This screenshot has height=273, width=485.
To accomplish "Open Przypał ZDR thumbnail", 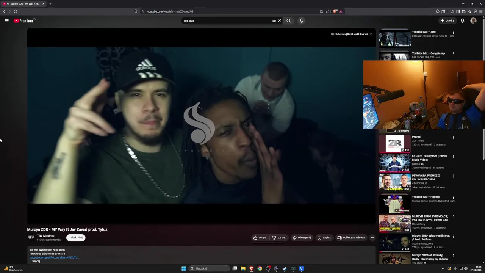I will pos(394,144).
